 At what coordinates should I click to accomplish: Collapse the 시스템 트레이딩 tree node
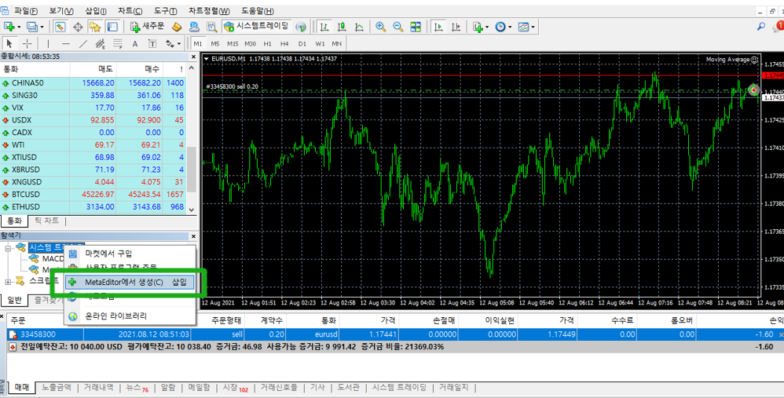8,248
